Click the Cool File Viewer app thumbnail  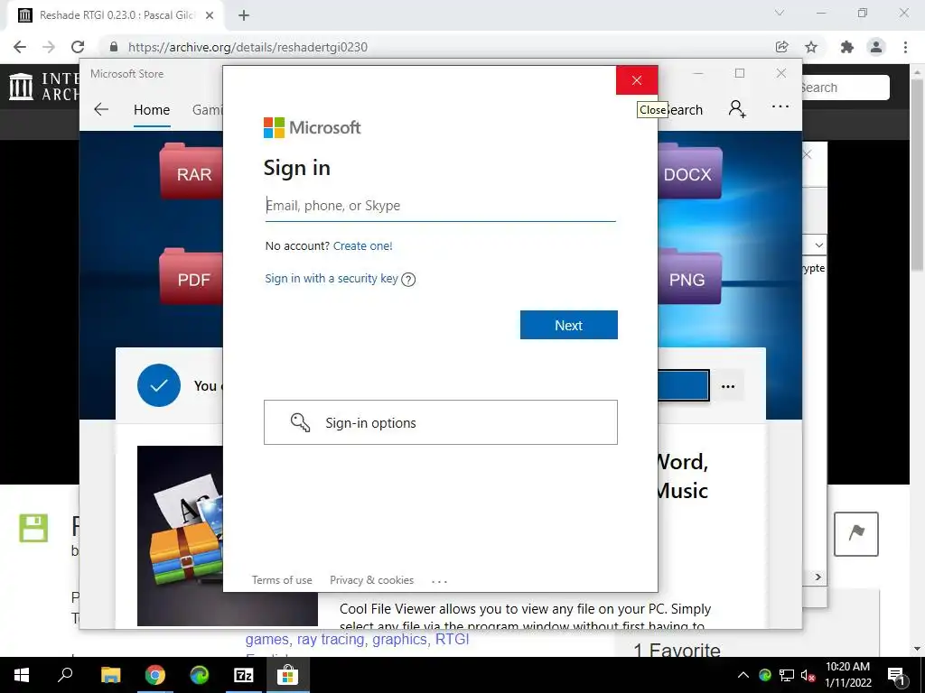(x=181, y=536)
